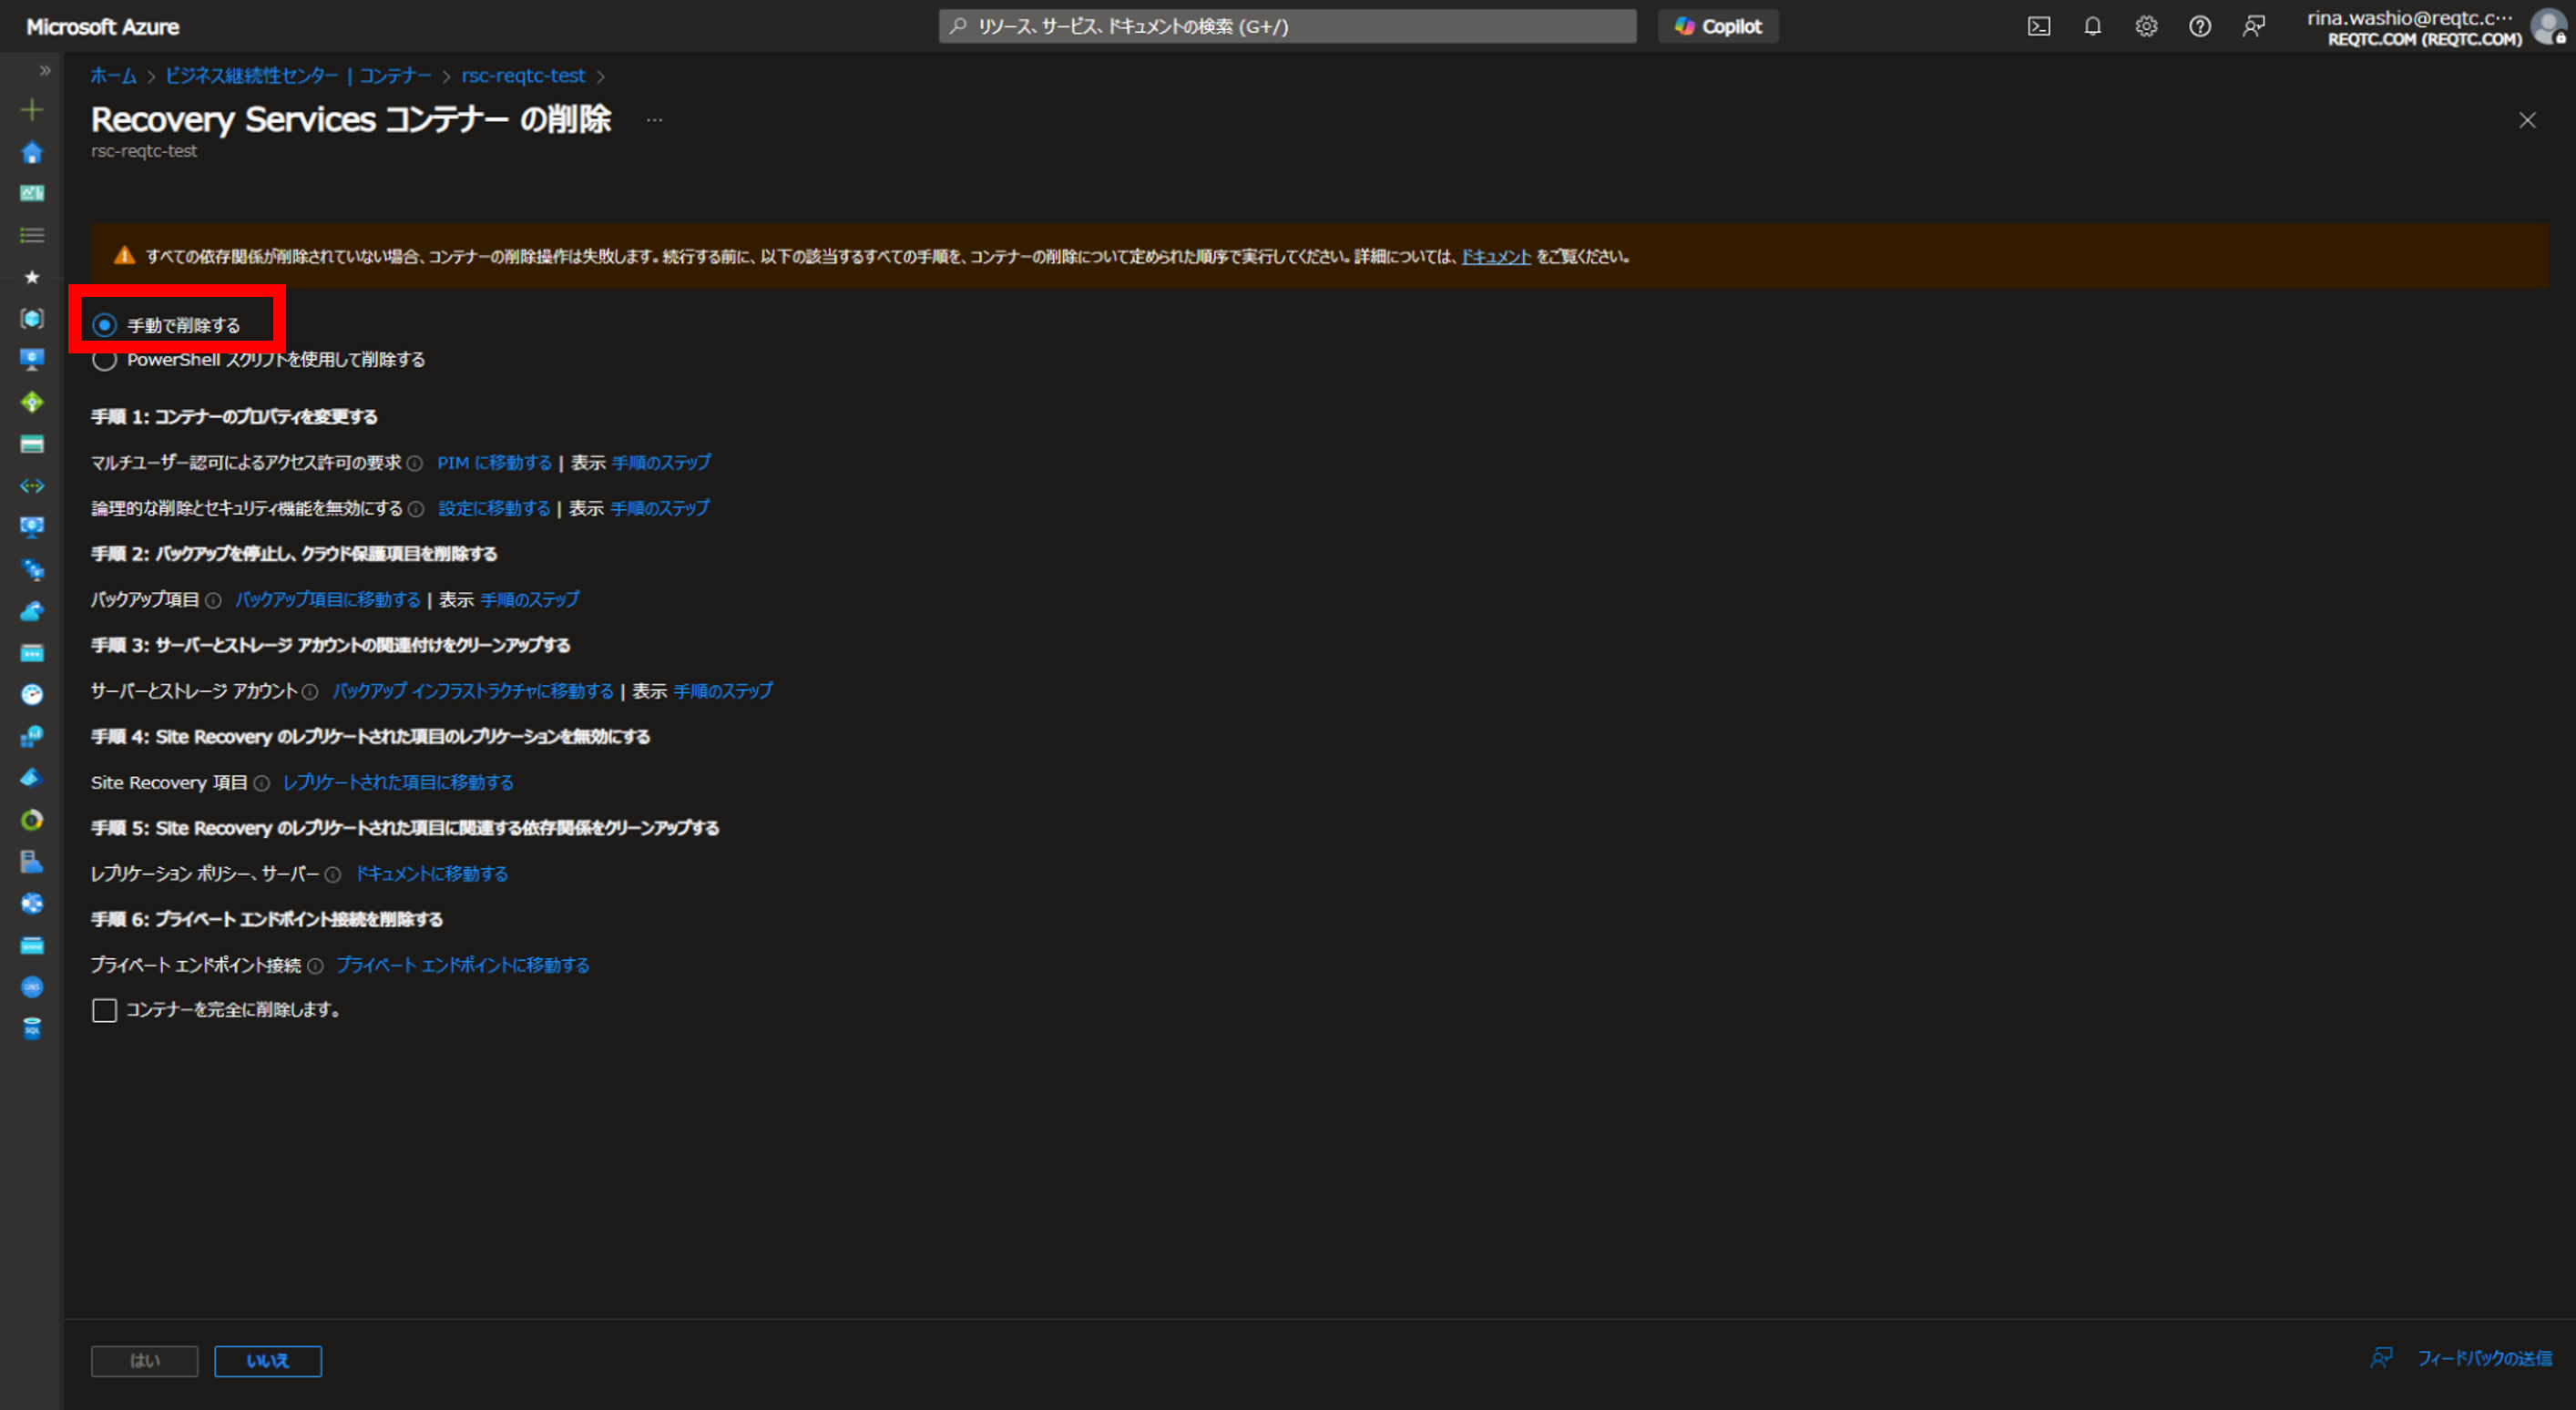Click PIM に移動する link
The height and width of the screenshot is (1410, 2576).
[x=494, y=463]
